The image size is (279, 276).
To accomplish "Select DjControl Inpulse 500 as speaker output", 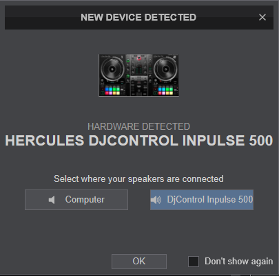I will (202, 200).
